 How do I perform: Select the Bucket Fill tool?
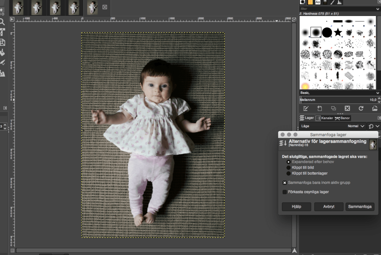click(2, 52)
